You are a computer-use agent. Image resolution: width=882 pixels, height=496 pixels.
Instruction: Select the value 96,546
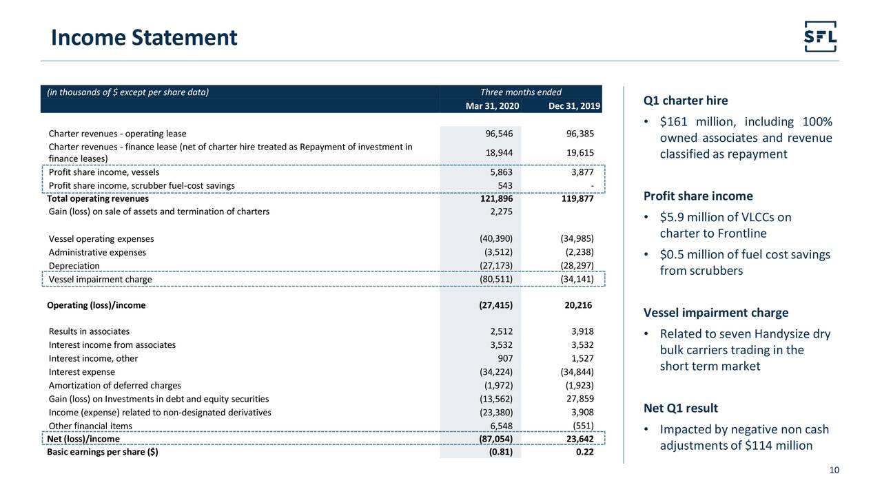click(499, 134)
